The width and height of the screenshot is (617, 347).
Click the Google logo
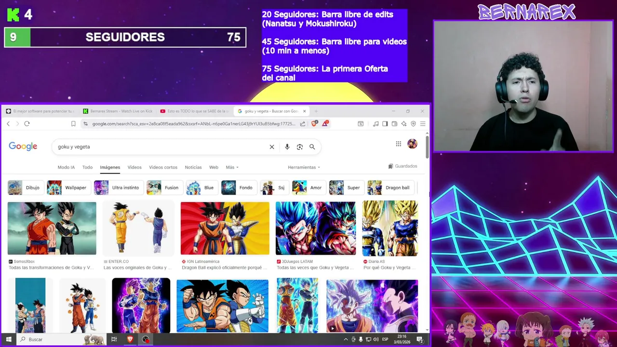click(x=23, y=147)
